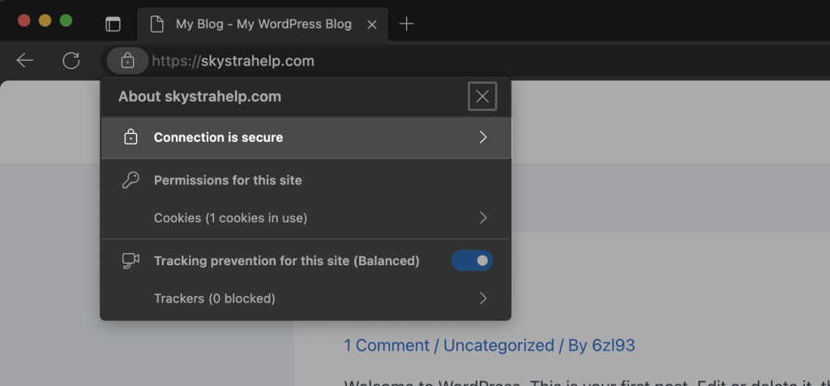This screenshot has height=386, width=830.
Task: Reload the page with the refresh icon
Action: (x=71, y=61)
